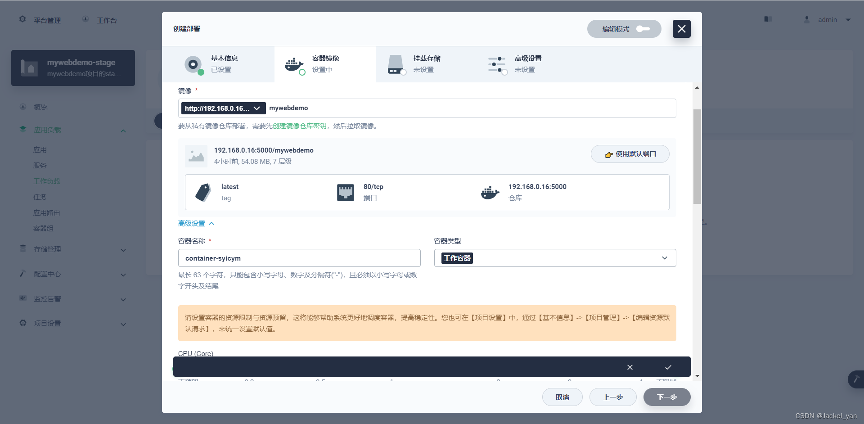Click the 80/tcp port icon
864x424 pixels.
346,192
